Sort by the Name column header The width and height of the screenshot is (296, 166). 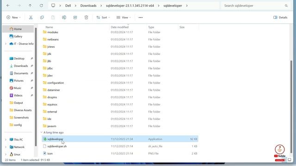click(49, 27)
